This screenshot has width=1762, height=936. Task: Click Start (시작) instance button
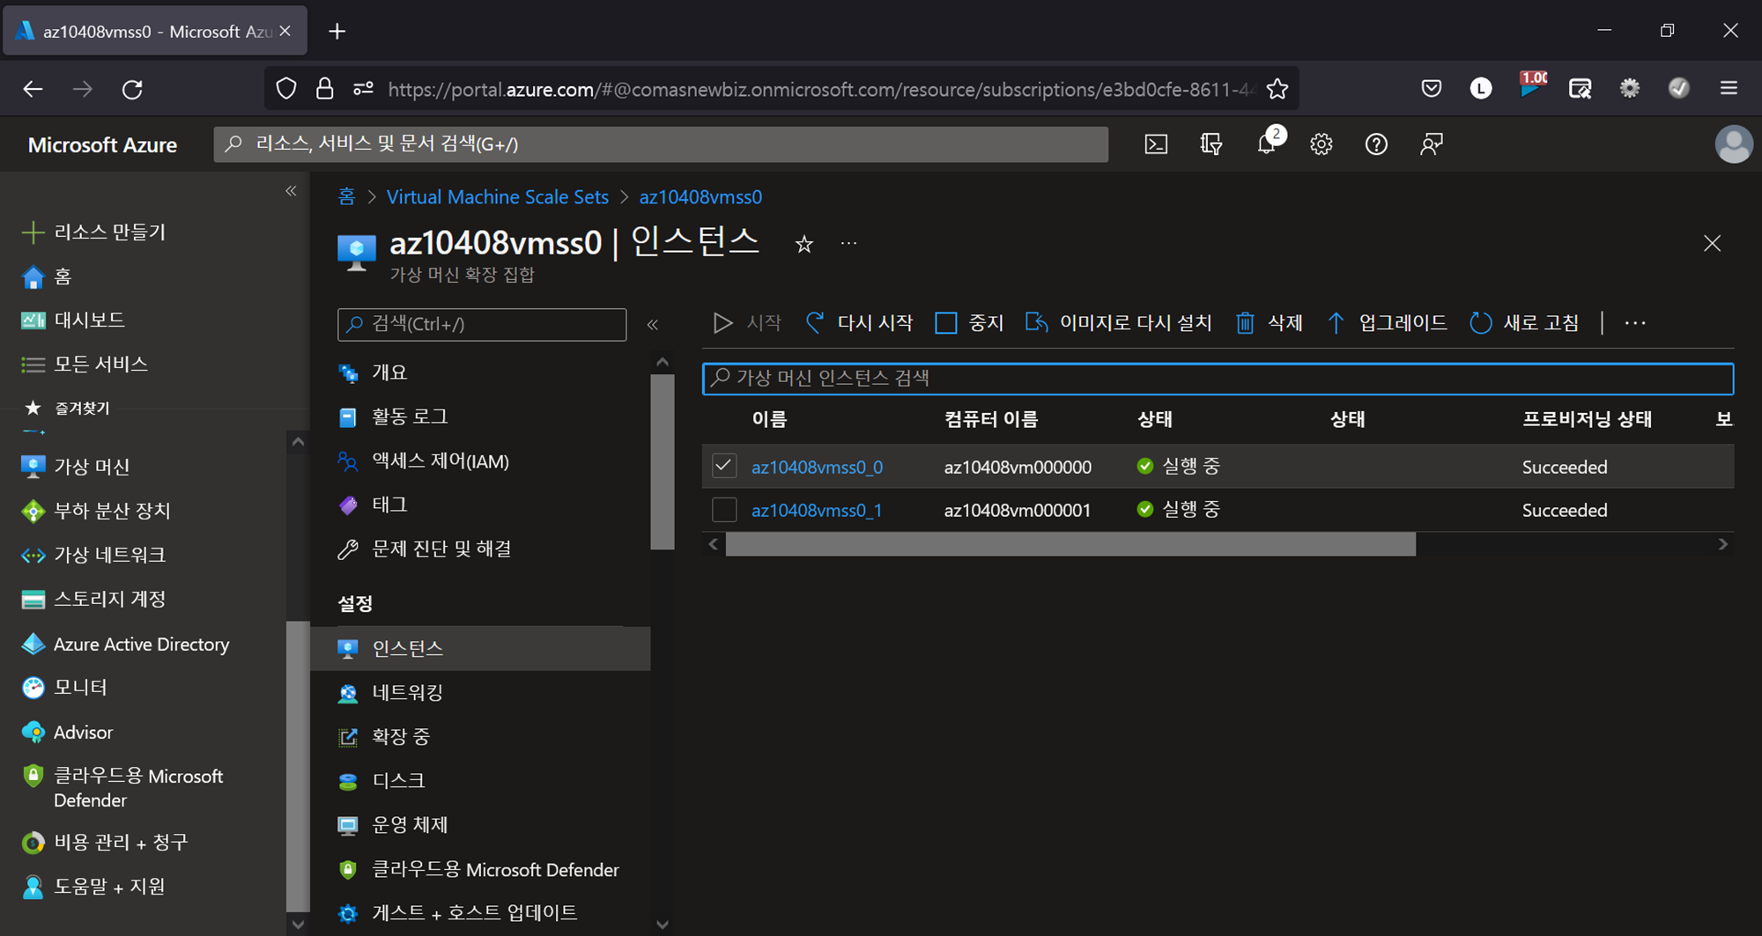coord(747,323)
